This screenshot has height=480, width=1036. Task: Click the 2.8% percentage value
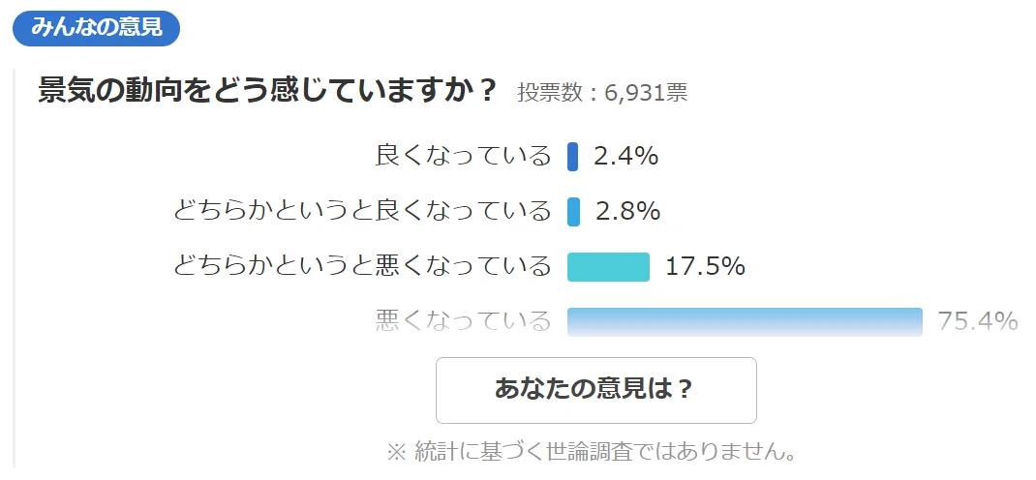pos(627,211)
